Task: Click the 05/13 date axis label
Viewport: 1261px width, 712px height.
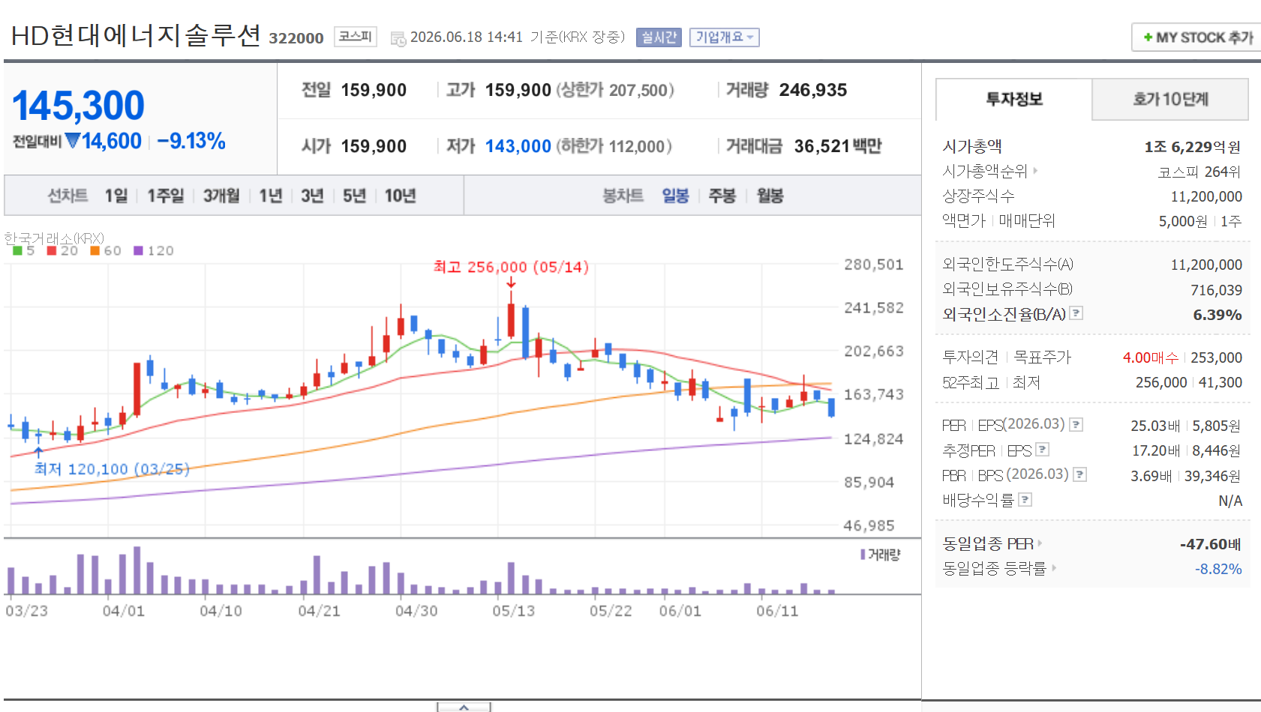Action: click(x=514, y=611)
